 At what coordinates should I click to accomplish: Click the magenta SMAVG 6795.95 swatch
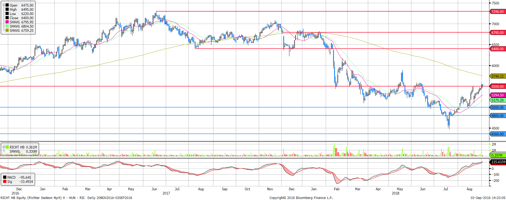[7, 22]
